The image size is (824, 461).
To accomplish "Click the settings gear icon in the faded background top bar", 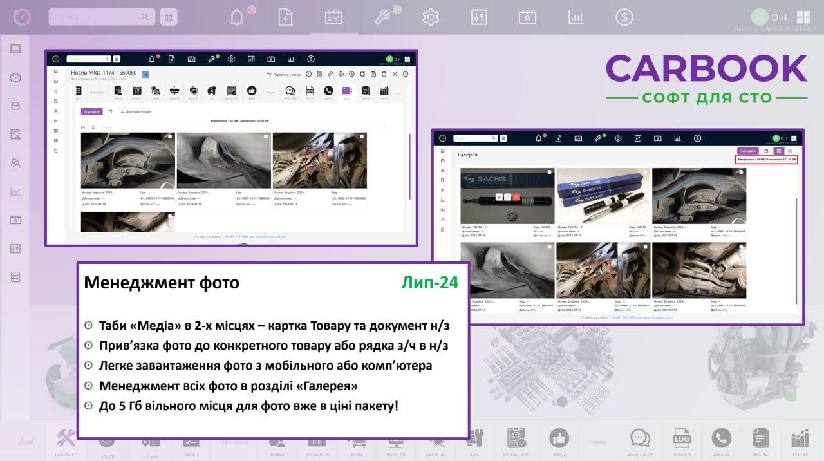I will [430, 17].
